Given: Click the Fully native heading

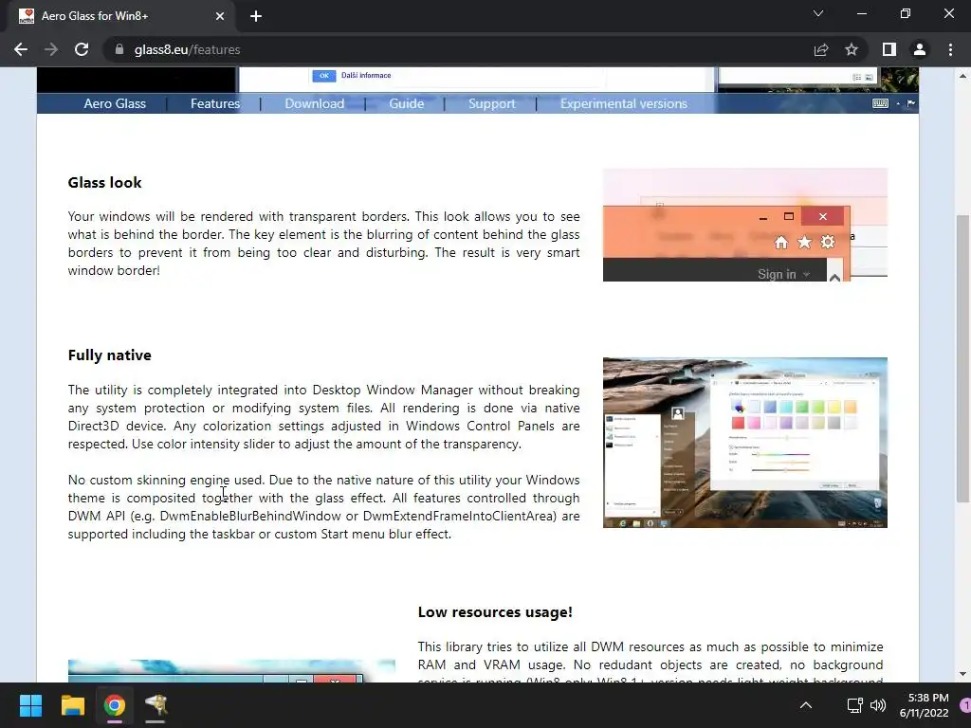Looking at the screenshot, I should click(x=110, y=355).
